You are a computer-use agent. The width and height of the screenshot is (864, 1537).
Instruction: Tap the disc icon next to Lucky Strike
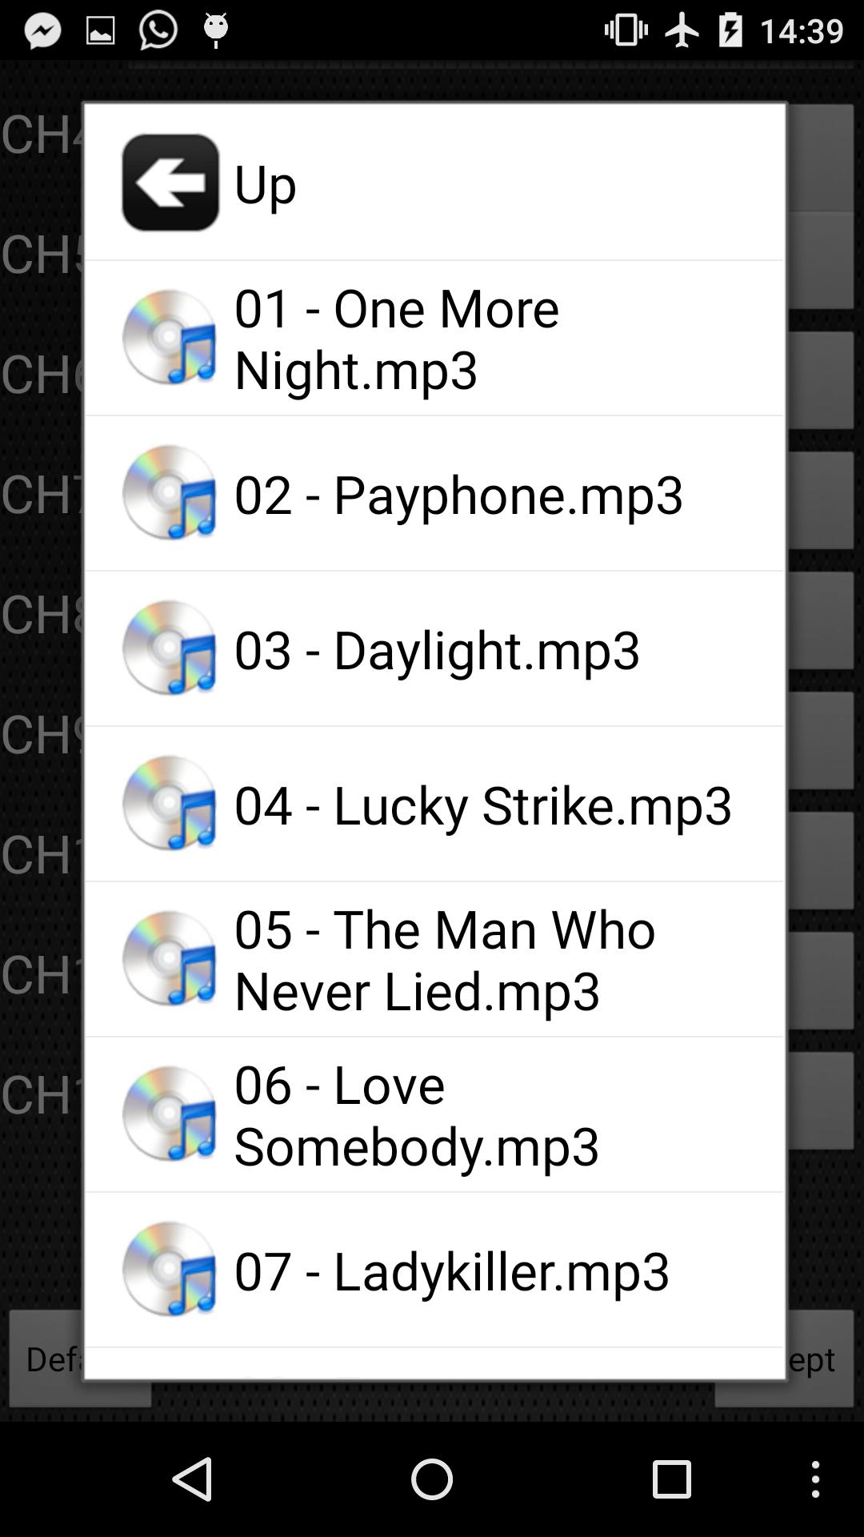[x=170, y=804]
